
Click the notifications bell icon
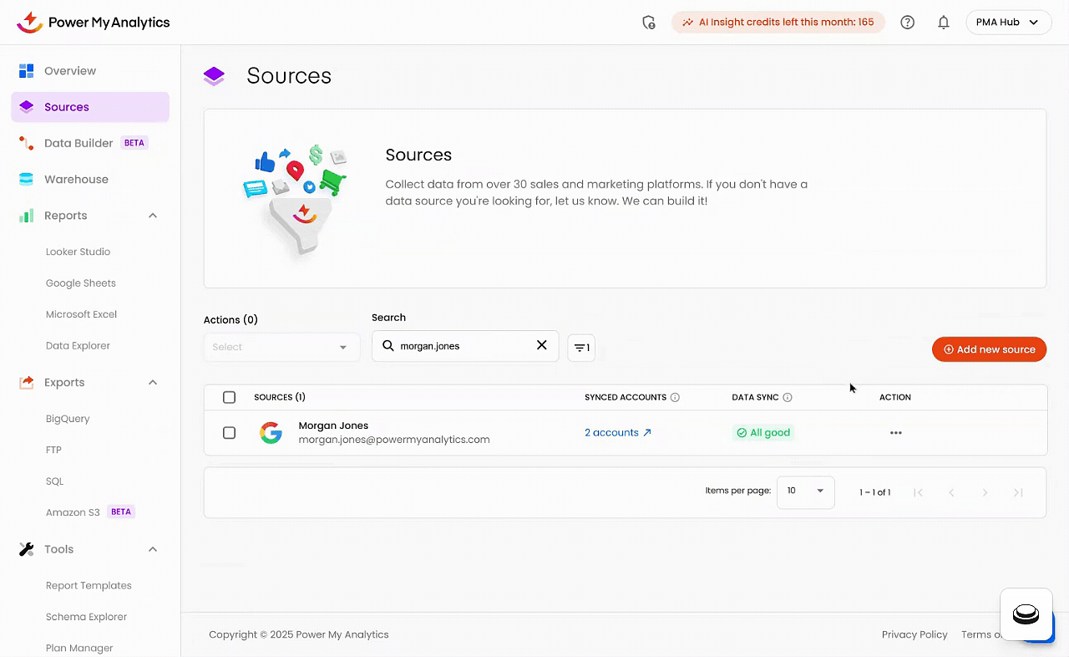pyautogui.click(x=944, y=23)
